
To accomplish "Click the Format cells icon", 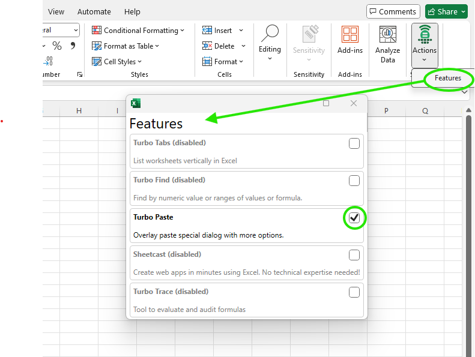I will click(207, 61).
